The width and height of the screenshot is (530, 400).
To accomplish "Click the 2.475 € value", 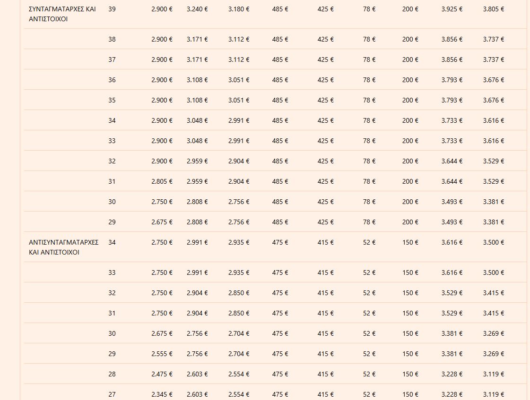I will click(x=162, y=374).
